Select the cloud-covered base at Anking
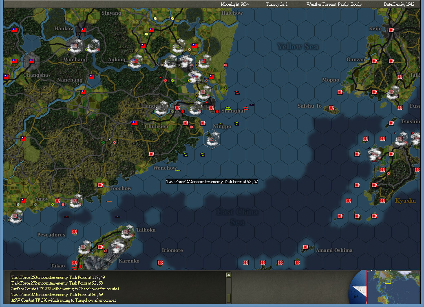 (135, 62)
